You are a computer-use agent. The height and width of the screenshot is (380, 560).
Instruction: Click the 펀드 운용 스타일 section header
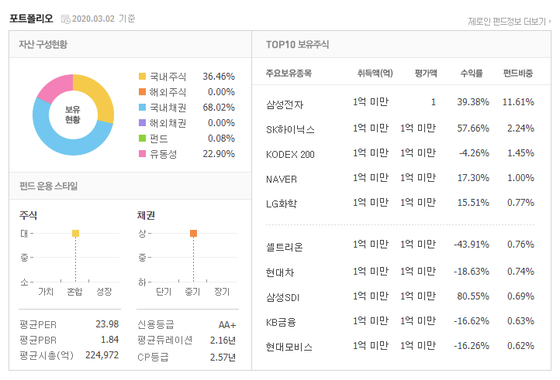49,186
